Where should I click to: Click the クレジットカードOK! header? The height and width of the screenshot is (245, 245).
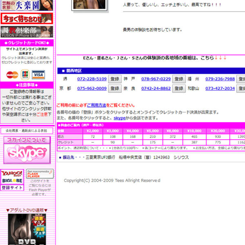(x=27, y=43)
